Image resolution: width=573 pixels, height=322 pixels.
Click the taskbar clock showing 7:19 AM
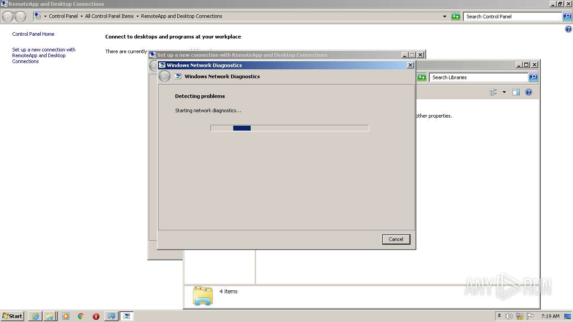tap(550, 316)
